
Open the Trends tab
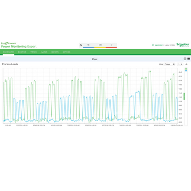[34, 52]
